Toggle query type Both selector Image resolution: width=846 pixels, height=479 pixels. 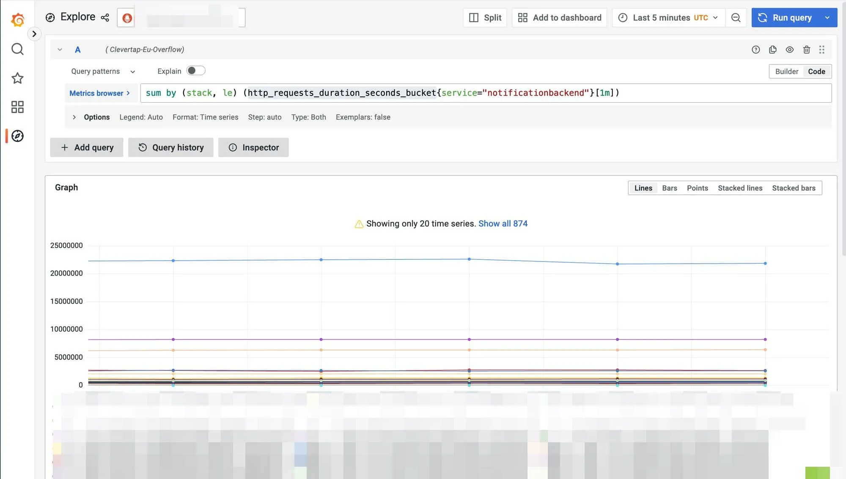[308, 117]
